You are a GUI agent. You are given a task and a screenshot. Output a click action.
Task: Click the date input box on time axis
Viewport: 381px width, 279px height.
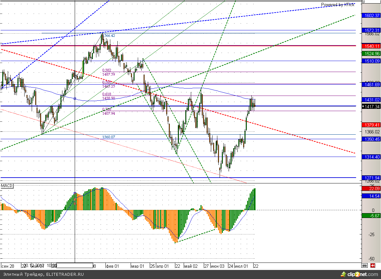[x=75, y=266]
